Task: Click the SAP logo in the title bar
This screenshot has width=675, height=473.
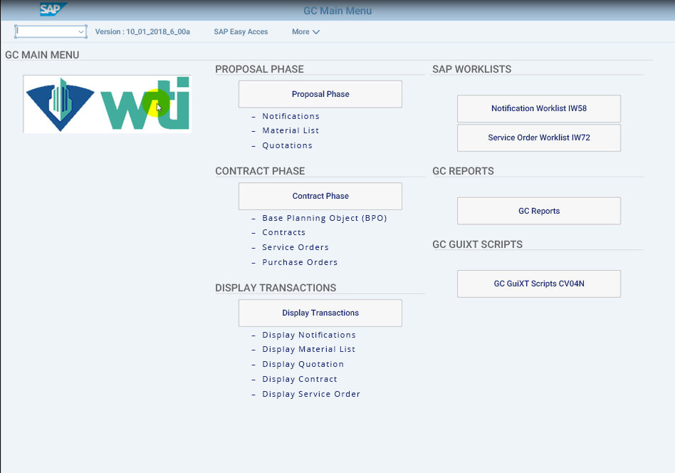Action: coord(53,9)
